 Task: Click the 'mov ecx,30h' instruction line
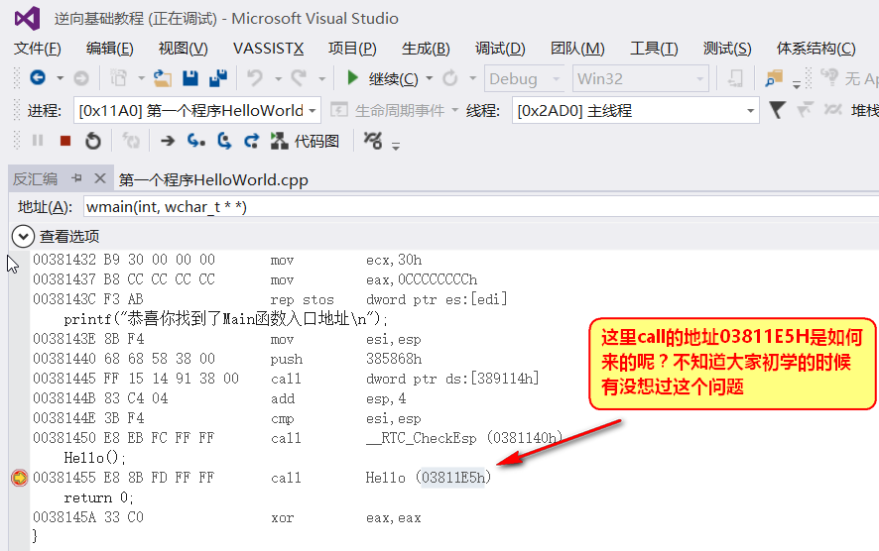227,260
